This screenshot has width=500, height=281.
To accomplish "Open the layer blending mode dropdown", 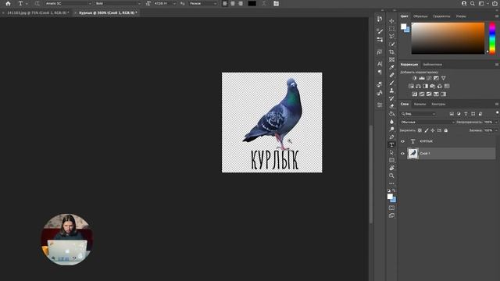I will [x=427, y=123].
